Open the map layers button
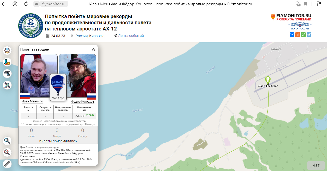327x171 pixels. point(7,50)
